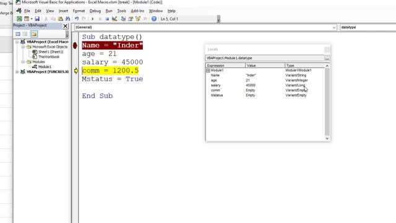Click the Reset stop icon
396x223 pixels.
click(107, 19)
